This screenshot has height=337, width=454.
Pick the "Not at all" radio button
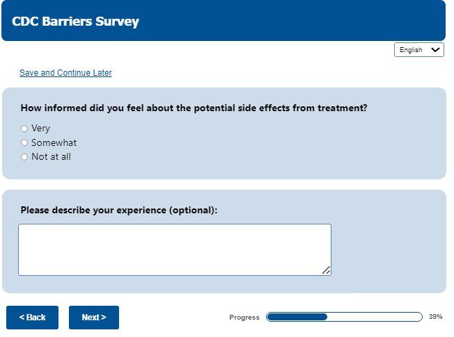click(24, 157)
